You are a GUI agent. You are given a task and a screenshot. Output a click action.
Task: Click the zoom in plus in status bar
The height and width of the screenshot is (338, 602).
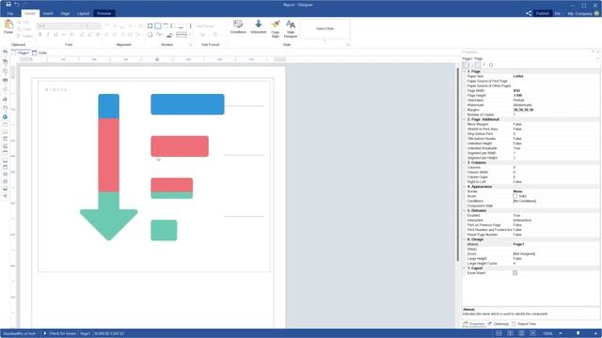pyautogui.click(x=595, y=333)
